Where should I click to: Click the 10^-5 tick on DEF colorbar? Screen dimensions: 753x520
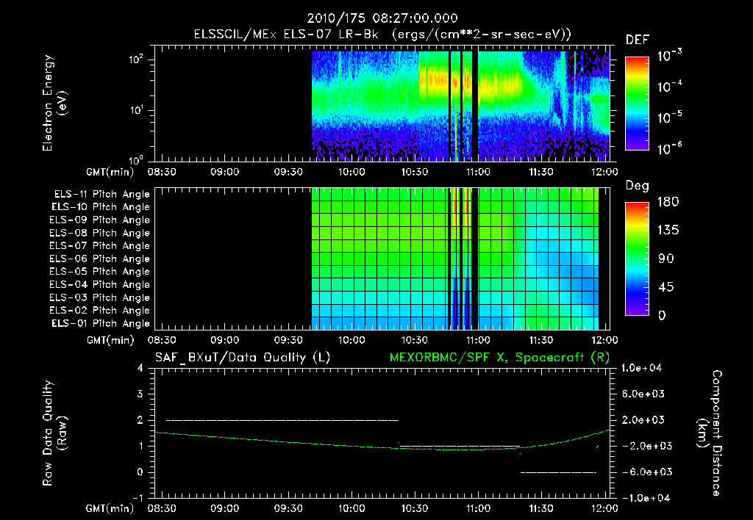(x=669, y=118)
